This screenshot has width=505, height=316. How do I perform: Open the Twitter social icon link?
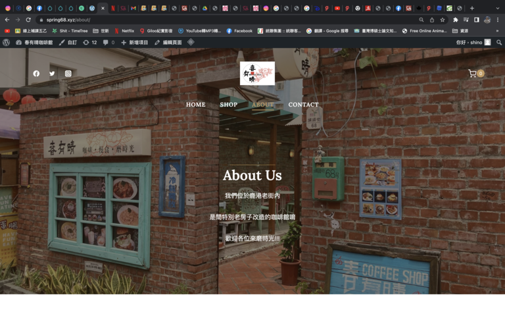(52, 74)
